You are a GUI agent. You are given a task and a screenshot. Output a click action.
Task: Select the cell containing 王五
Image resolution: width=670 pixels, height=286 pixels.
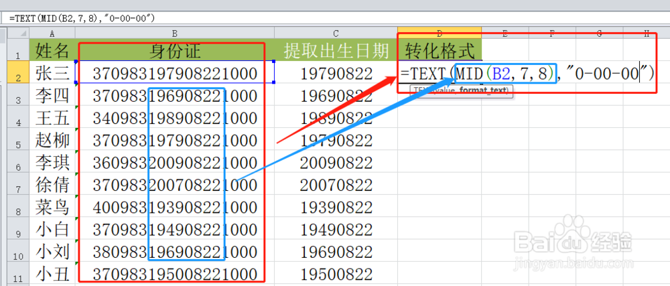(x=52, y=117)
